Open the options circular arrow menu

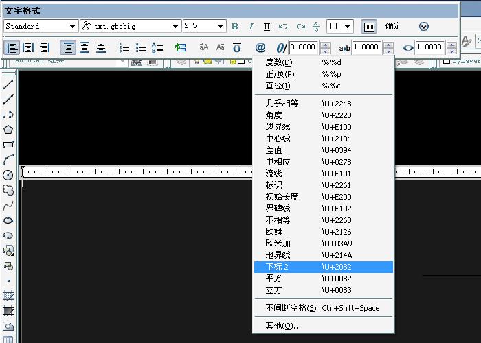tap(424, 27)
